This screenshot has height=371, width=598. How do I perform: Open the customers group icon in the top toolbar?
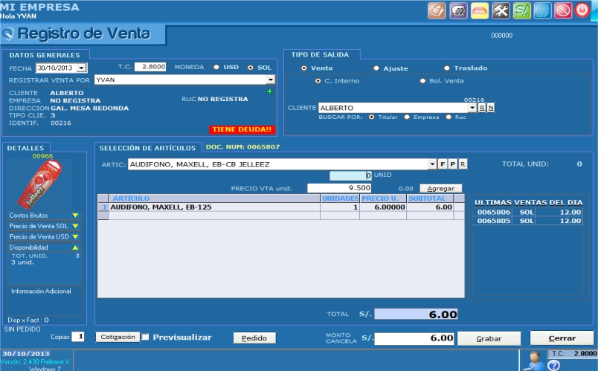(458, 11)
